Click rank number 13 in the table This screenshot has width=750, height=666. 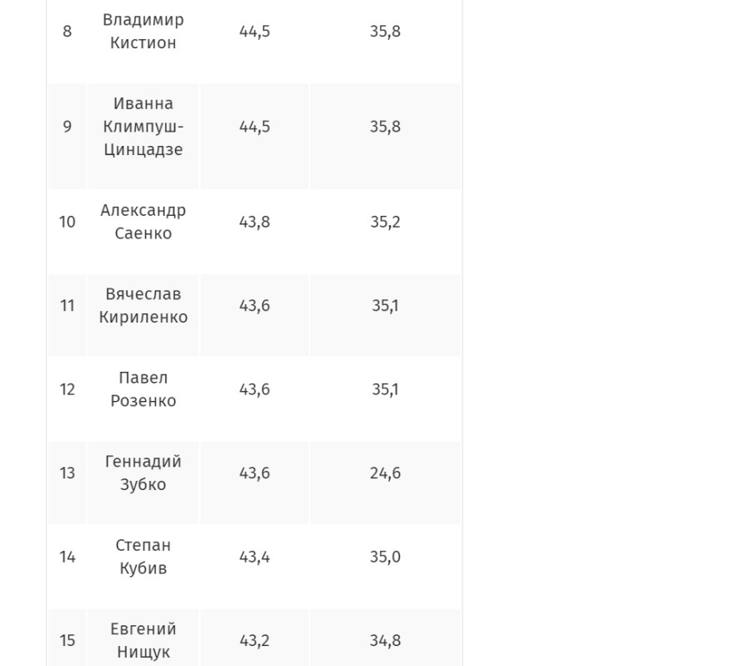coord(67,473)
